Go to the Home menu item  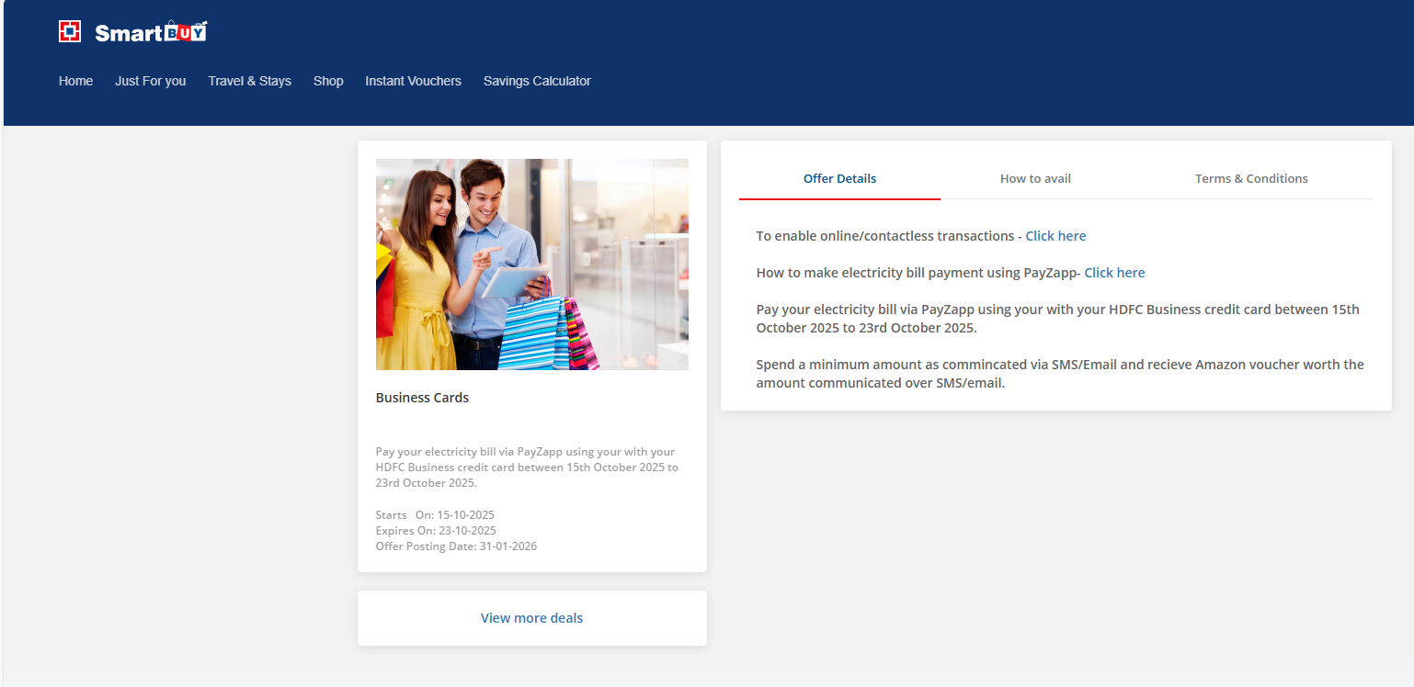click(75, 81)
